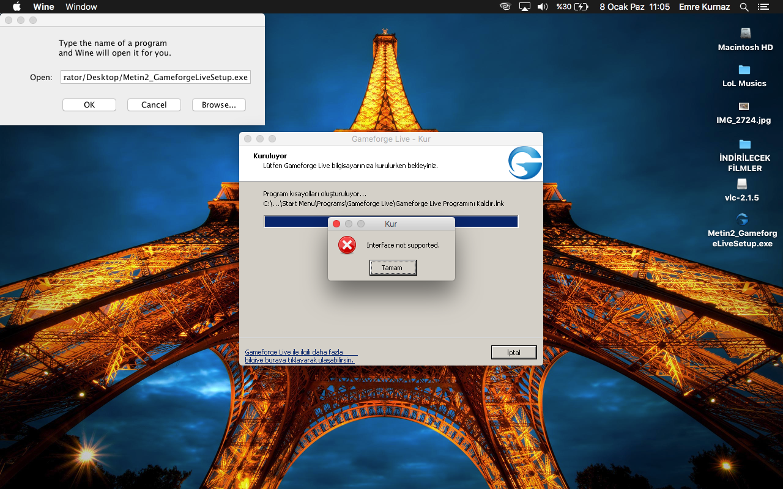Open the Apple menu
The width and height of the screenshot is (783, 489).
pos(17,7)
